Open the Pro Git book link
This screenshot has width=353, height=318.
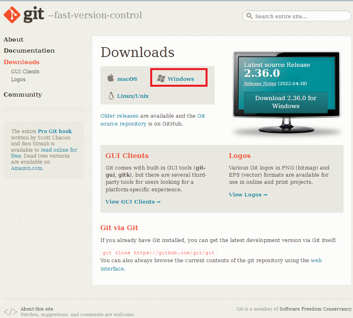tap(55, 131)
